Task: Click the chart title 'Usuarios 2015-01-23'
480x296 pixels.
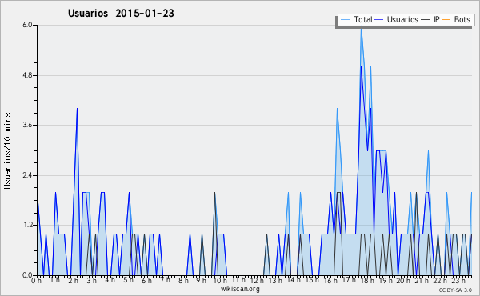Action: coord(121,14)
